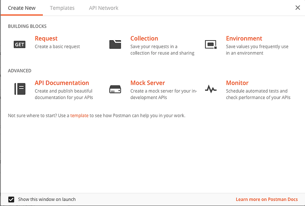This screenshot has height=206, width=305.
Task: Click the Mock Server title
Action: [148, 83]
